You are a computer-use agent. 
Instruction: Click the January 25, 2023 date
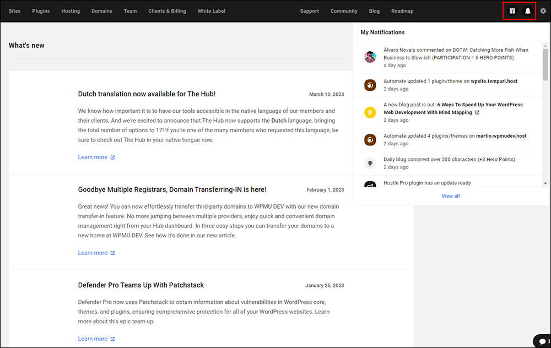click(325, 285)
